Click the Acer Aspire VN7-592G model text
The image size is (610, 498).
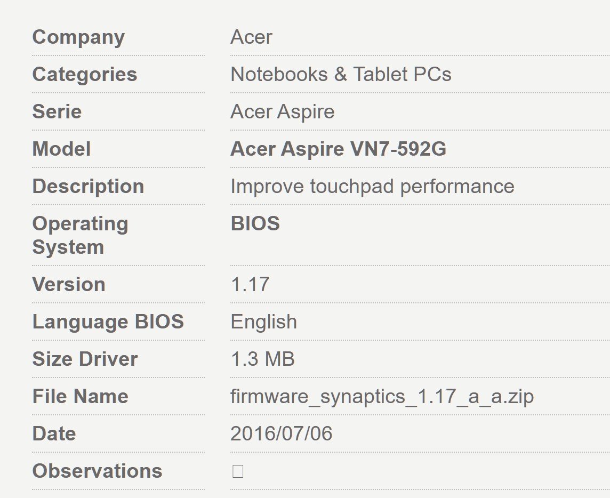(338, 149)
